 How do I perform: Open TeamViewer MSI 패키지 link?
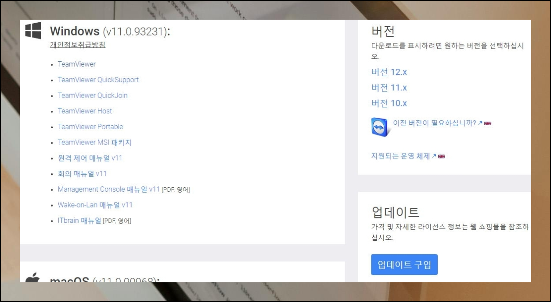tap(95, 143)
